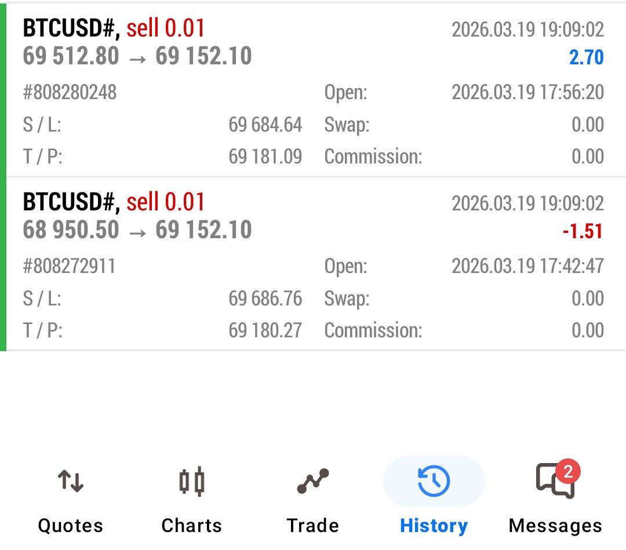The height and width of the screenshot is (550, 626).
Task: Select order number #808280248
Action: tap(70, 92)
